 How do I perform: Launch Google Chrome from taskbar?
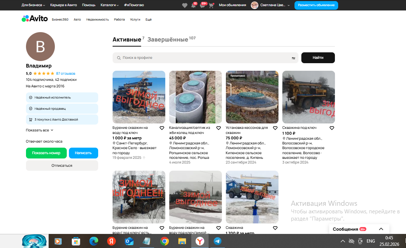(x=165, y=241)
